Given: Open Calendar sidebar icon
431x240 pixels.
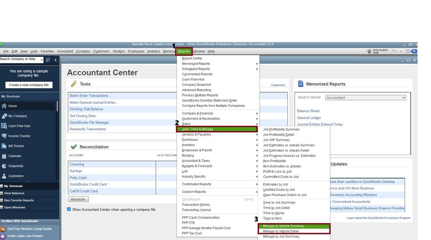Looking at the screenshot, I should tap(4, 156).
